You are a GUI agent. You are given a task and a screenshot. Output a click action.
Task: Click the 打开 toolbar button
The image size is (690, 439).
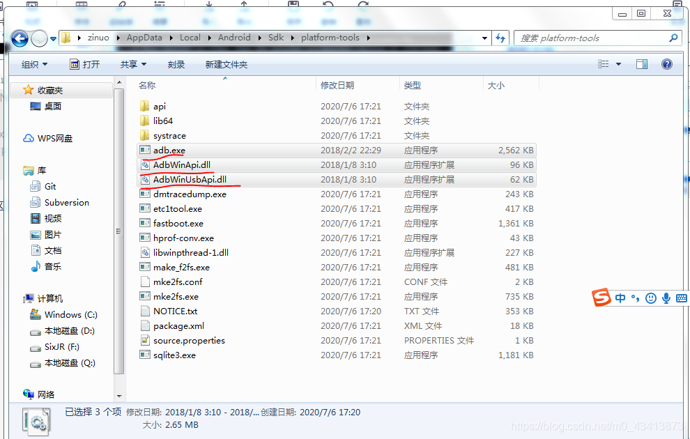[x=85, y=65]
